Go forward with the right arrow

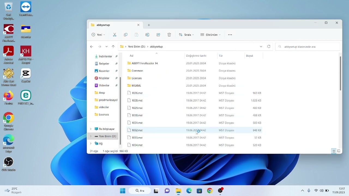pos(100,47)
